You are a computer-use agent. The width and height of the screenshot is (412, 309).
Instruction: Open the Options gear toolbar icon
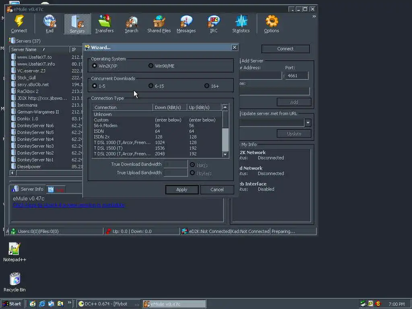tap(272, 21)
